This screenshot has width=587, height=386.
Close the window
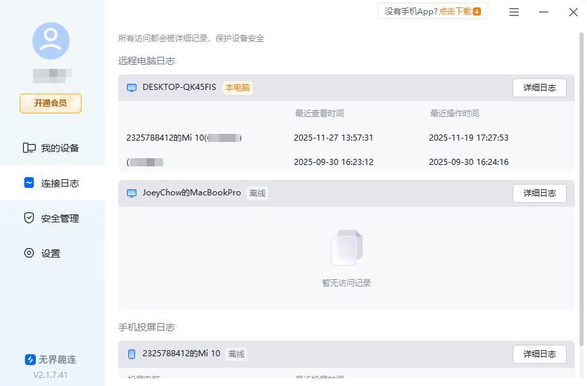point(573,12)
